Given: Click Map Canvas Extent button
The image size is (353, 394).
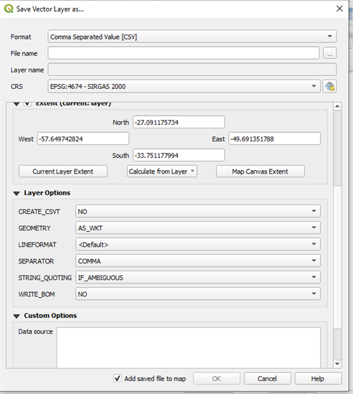Looking at the screenshot, I should tap(260, 172).
